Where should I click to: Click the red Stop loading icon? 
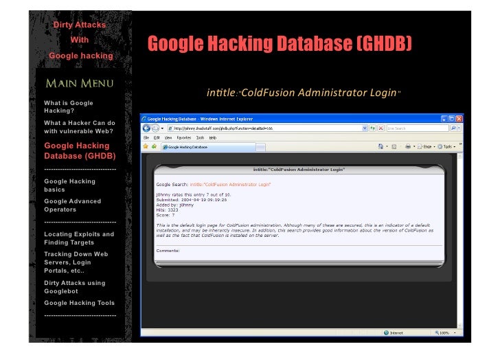tap(380, 128)
